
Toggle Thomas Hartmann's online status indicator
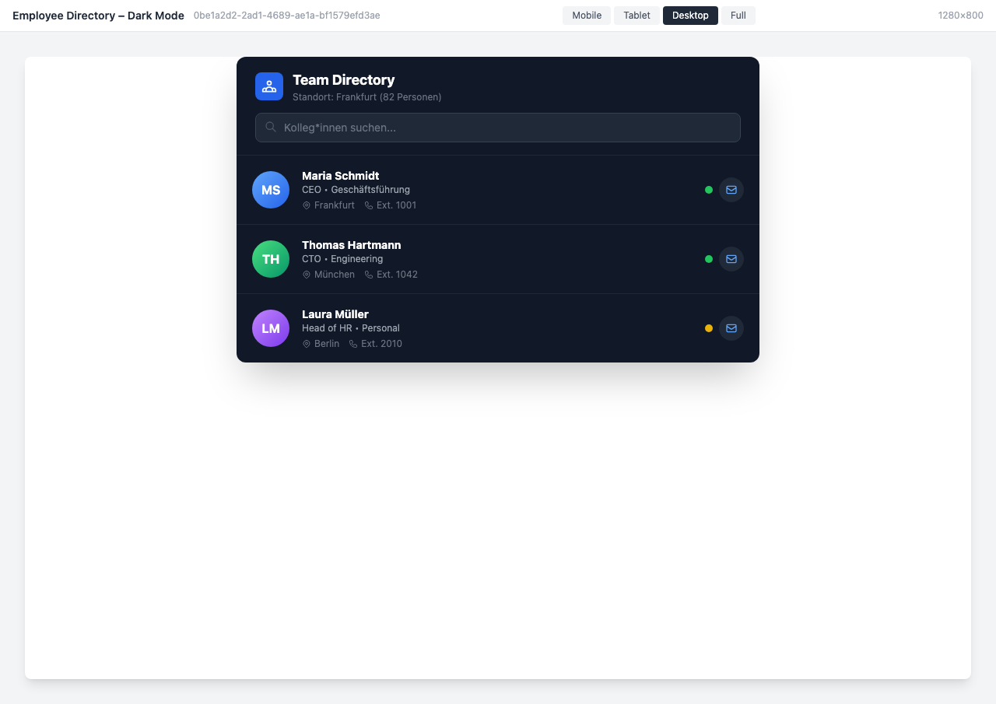coord(708,258)
